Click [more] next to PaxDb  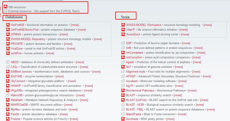point(64,114)
